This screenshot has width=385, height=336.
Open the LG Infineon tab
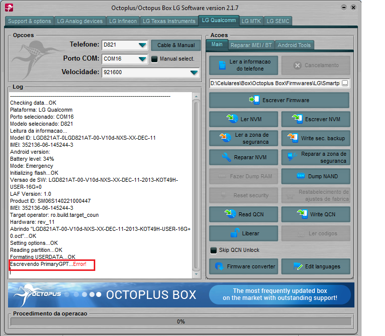point(123,21)
